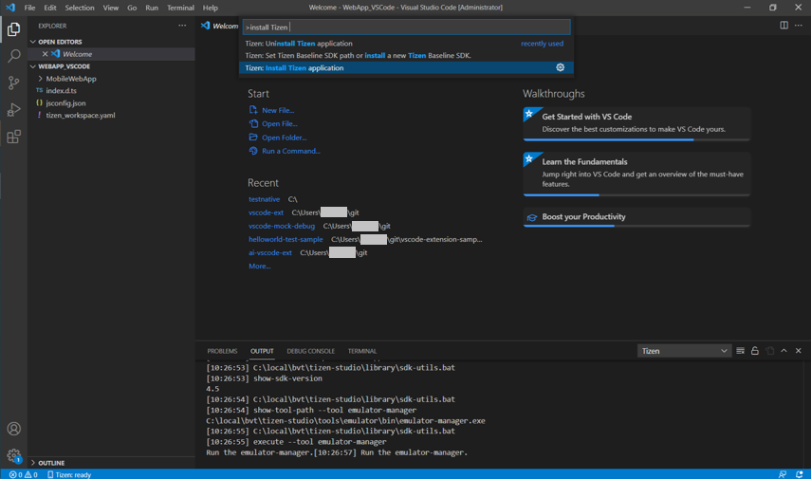Collapse the OPEN EDITORS section
The image size is (811, 479).
[59, 42]
